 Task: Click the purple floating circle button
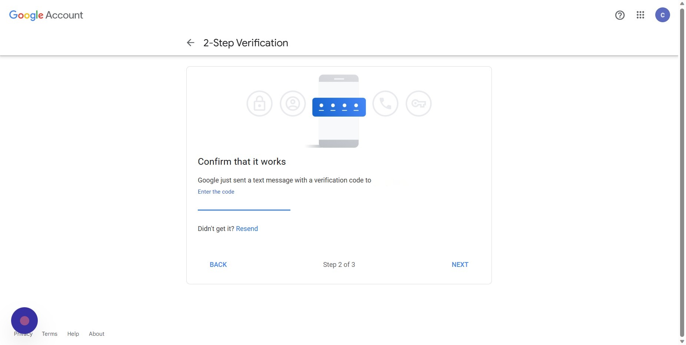(x=24, y=321)
